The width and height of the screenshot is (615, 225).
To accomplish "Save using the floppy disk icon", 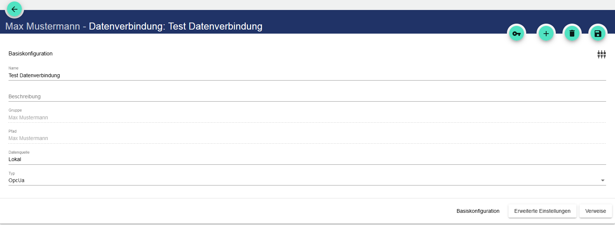I will point(598,34).
